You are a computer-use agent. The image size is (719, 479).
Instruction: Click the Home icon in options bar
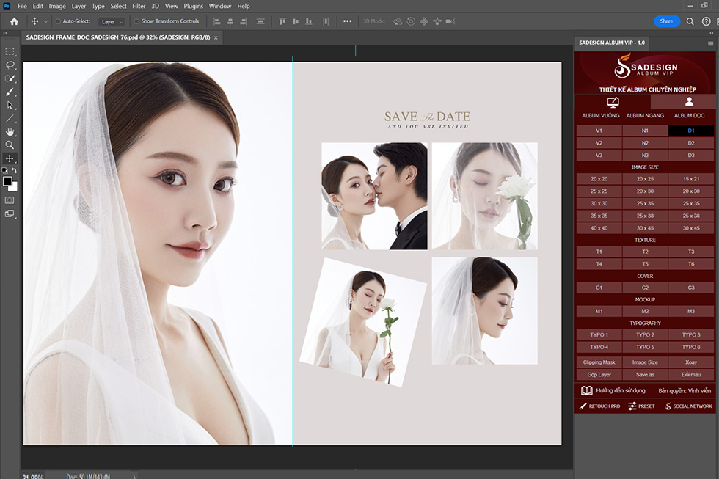pyautogui.click(x=14, y=21)
